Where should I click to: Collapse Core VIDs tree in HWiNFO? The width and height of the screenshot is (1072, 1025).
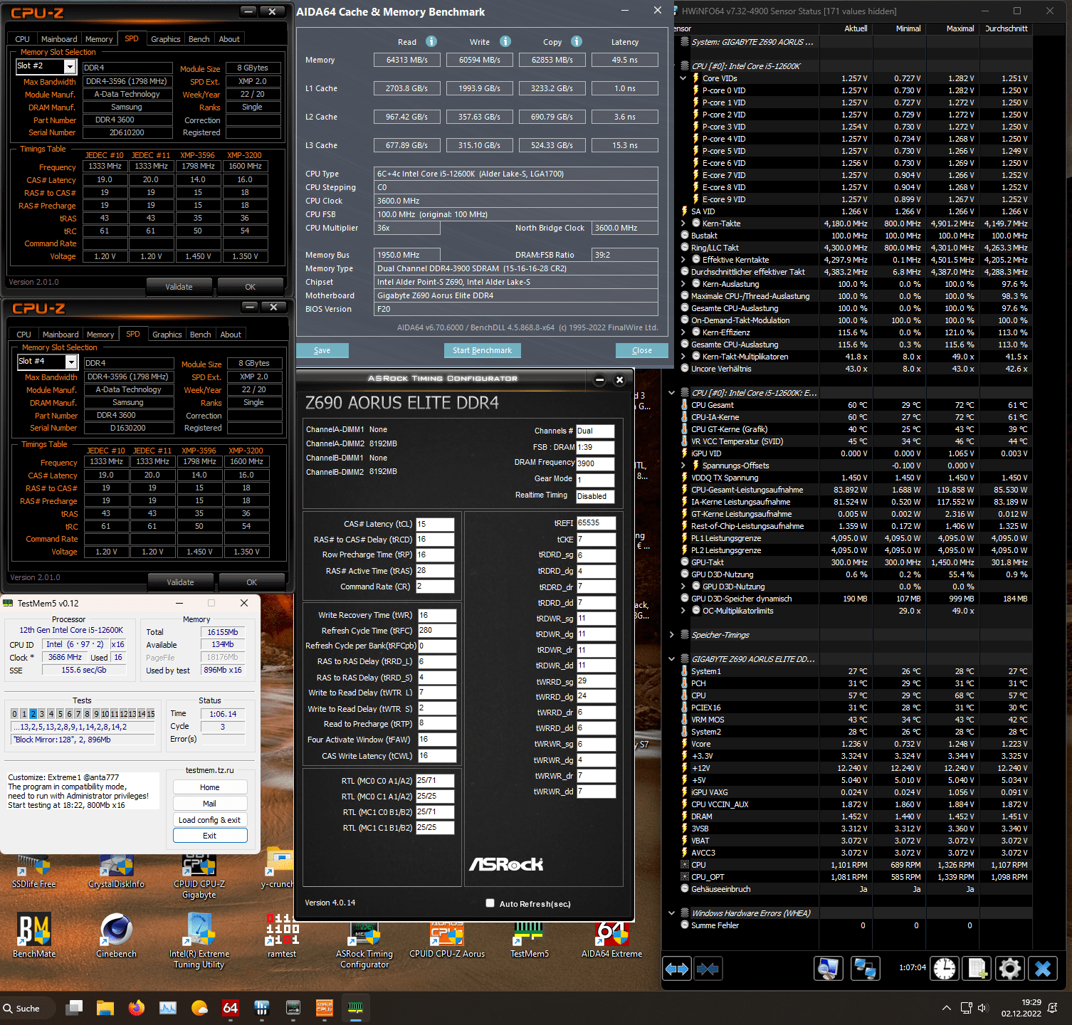click(x=683, y=78)
